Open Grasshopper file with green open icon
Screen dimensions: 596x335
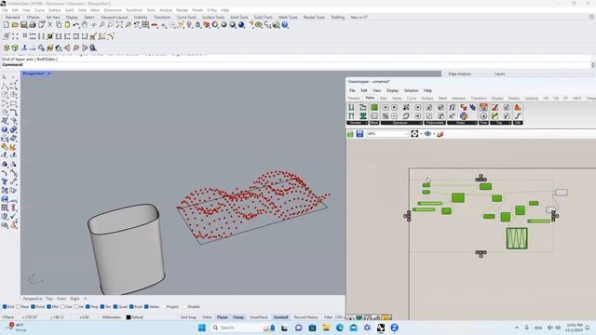(x=350, y=134)
